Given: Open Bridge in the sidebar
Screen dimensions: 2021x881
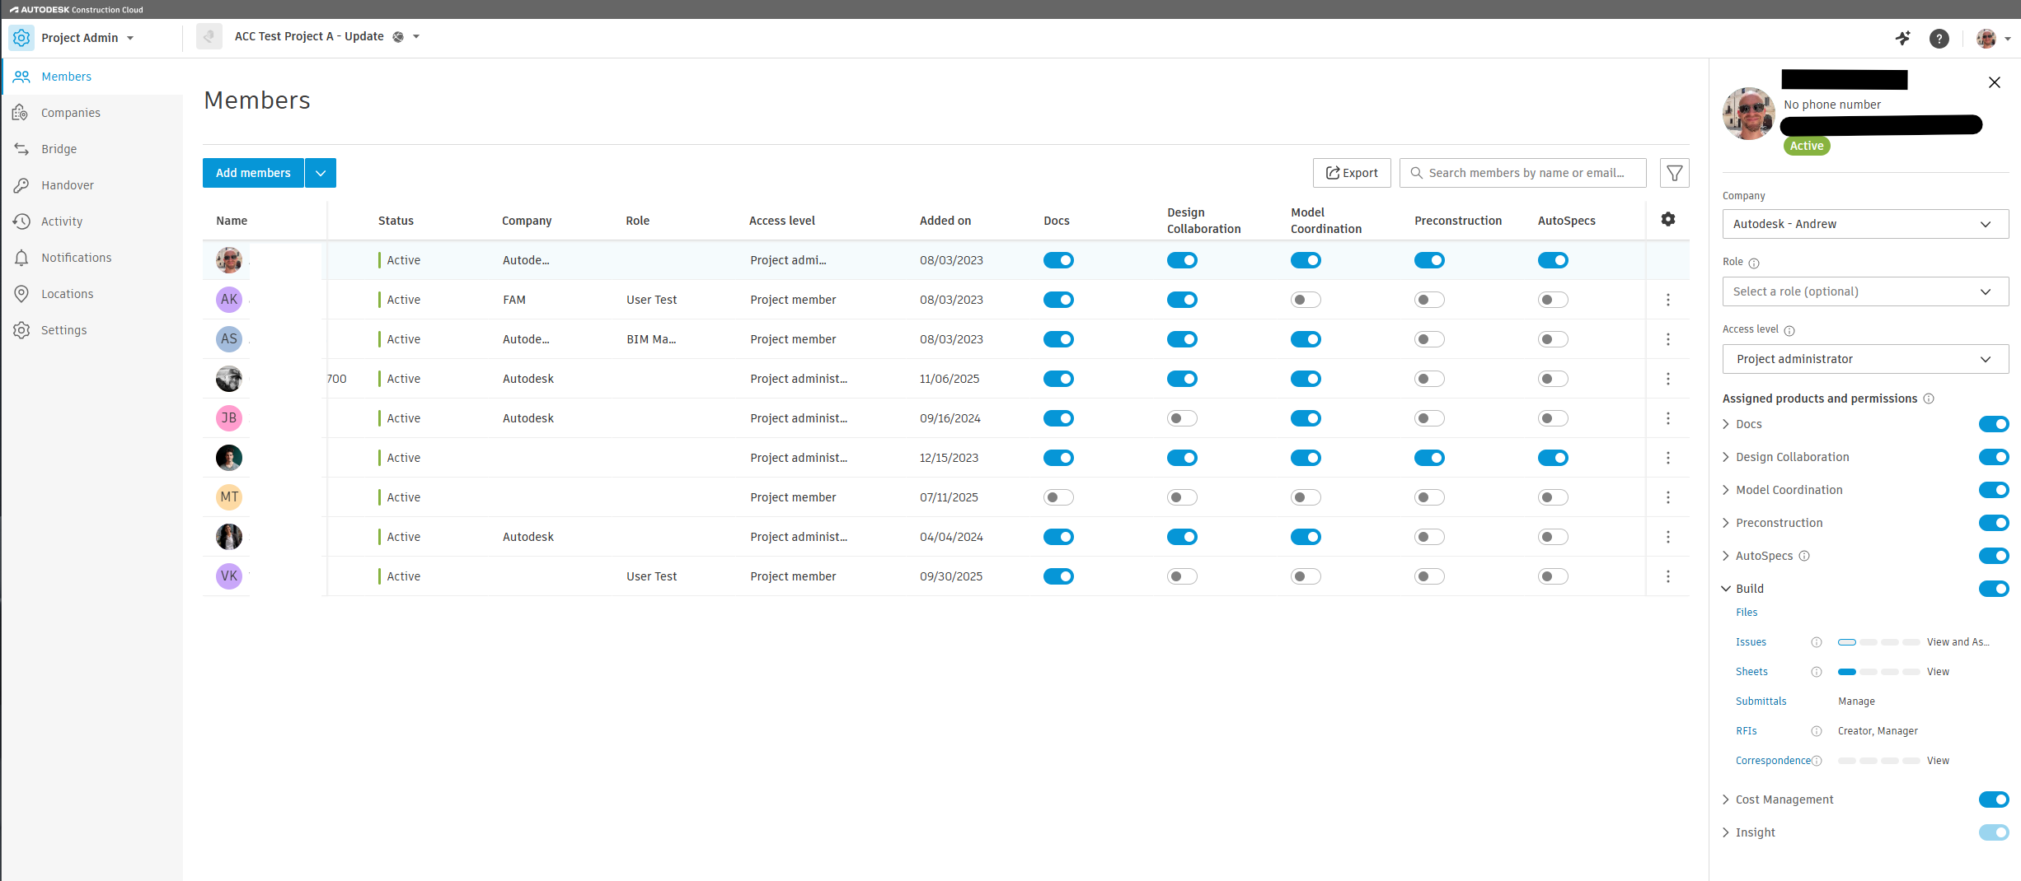Looking at the screenshot, I should point(92,149).
